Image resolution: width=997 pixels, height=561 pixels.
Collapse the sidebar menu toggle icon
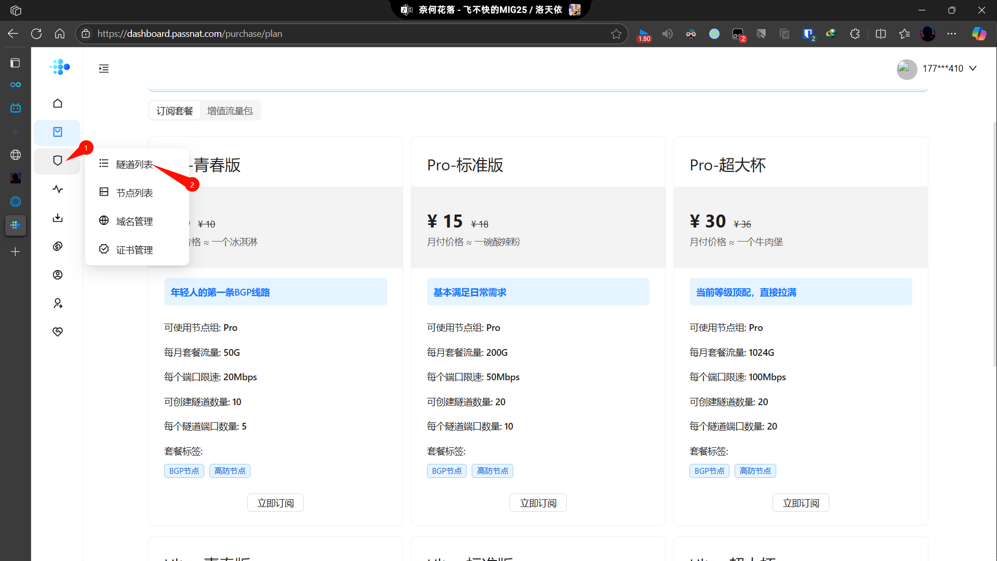[104, 69]
